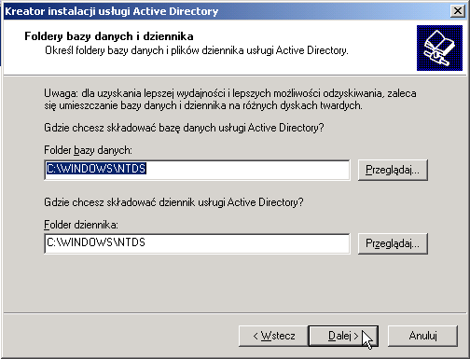470x359 pixels.
Task: Click the 'Folder bazy danych:' label
Action: 88,150
